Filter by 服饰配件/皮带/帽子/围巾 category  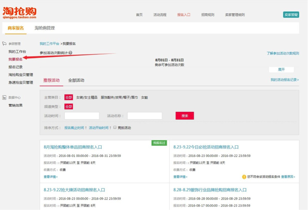pyautogui.click(x=119, y=97)
